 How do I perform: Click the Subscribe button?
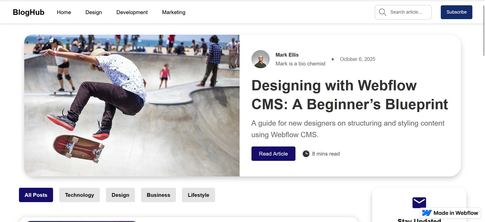456,12
